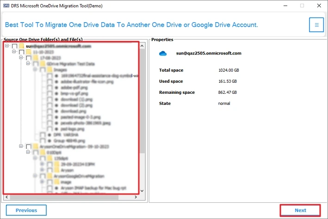Click the 1024.00 GB total space value
This screenshot has height=219, width=328.
[x=229, y=70]
